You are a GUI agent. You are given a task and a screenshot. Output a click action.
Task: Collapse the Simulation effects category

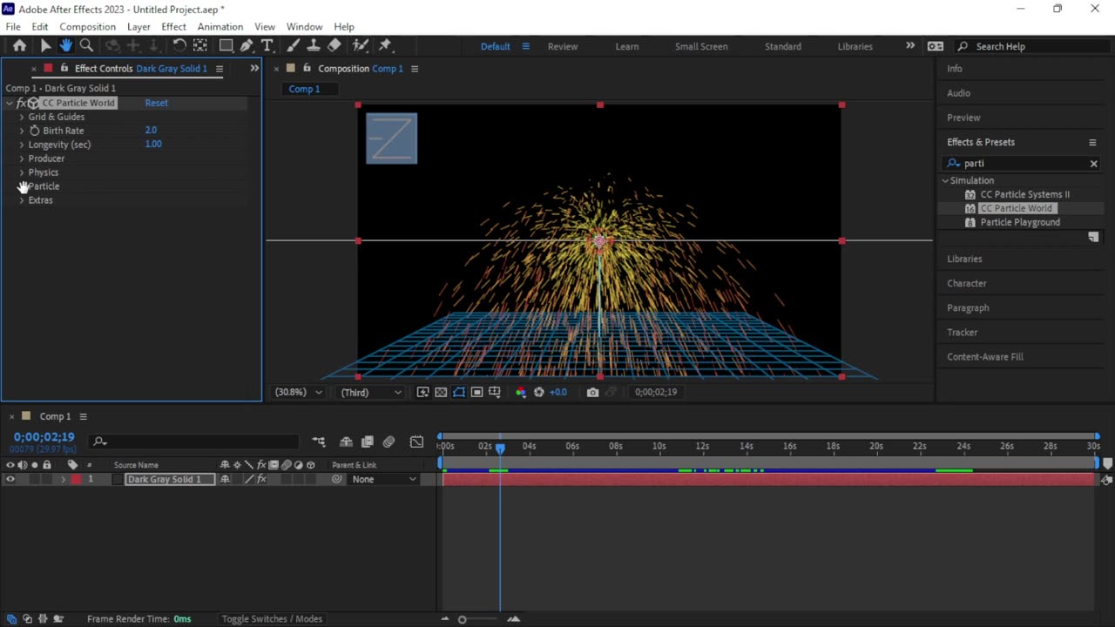(945, 180)
